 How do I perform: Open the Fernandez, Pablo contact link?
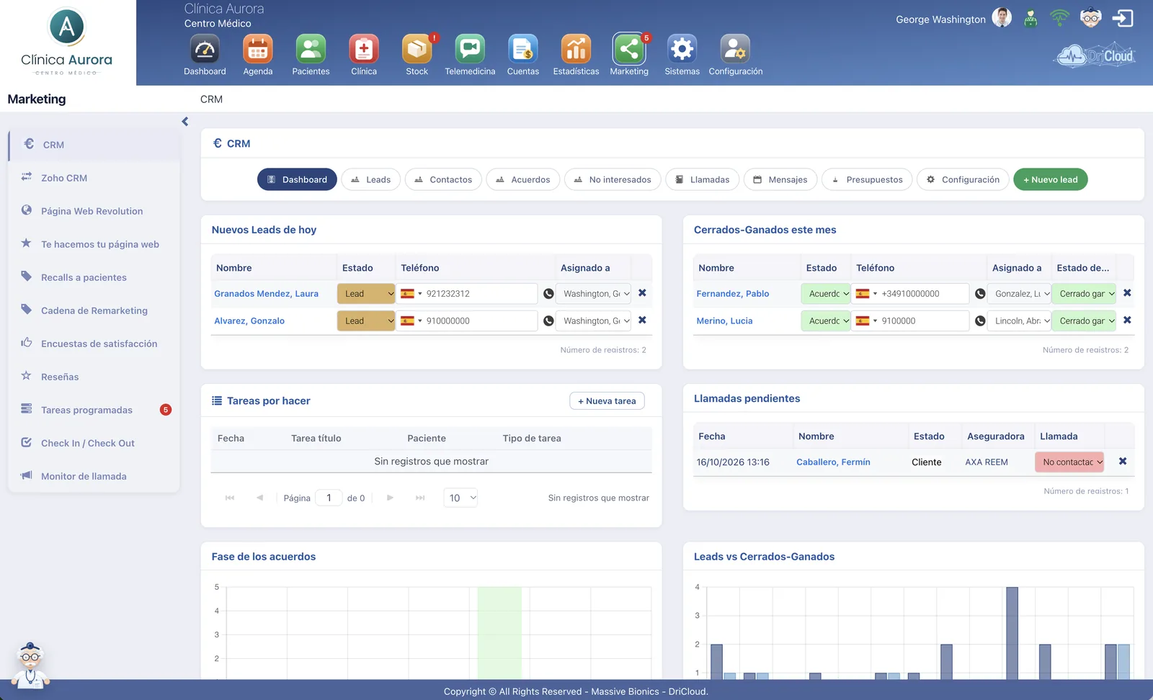coord(733,294)
